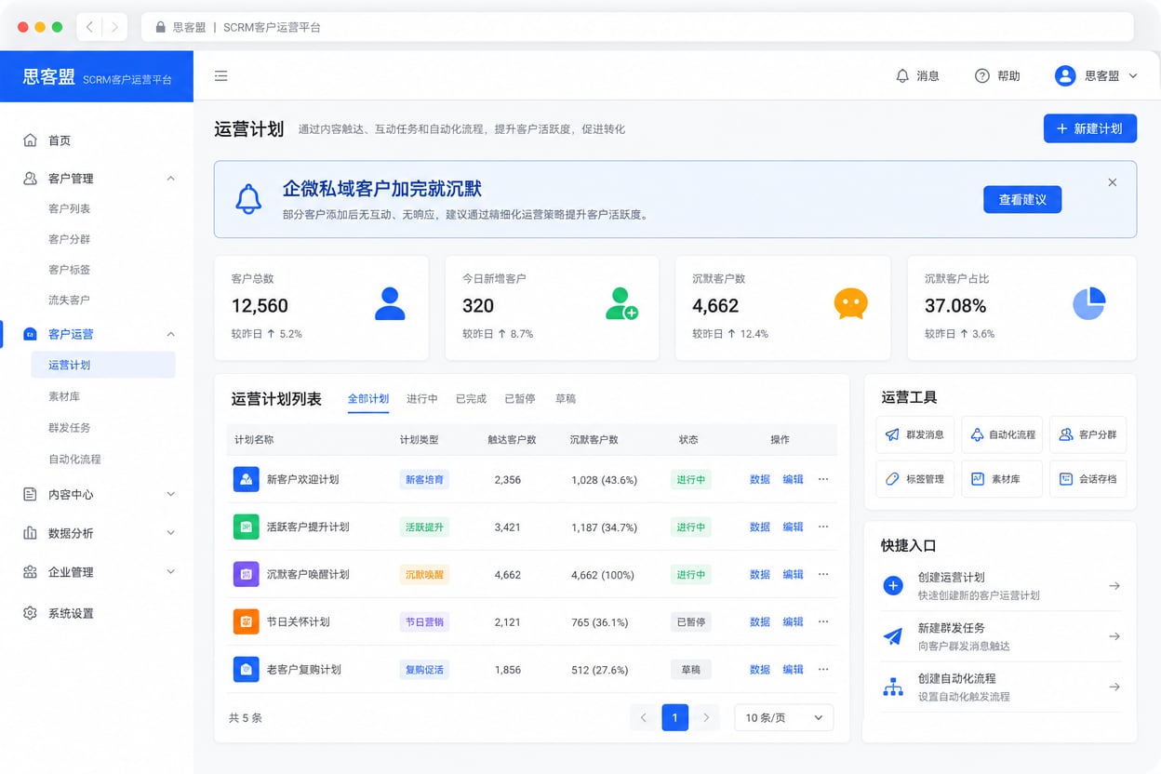Open 群发任务 in the sidebar
Image resolution: width=1161 pixels, height=774 pixels.
[x=70, y=427]
